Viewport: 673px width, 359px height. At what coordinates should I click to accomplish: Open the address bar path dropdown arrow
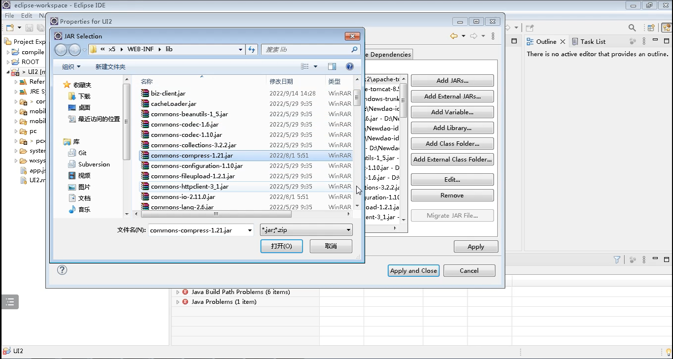pos(240,49)
